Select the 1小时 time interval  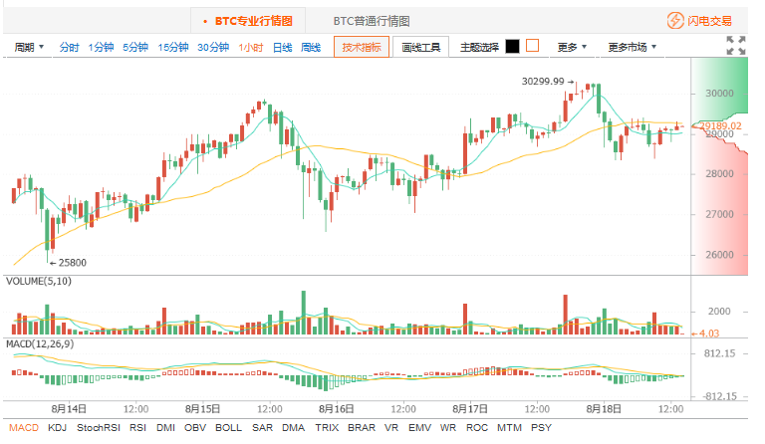pos(251,47)
